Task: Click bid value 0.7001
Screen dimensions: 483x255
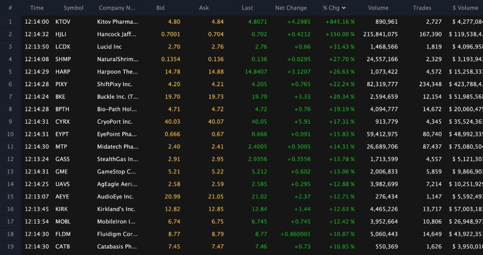Action: 171,35
